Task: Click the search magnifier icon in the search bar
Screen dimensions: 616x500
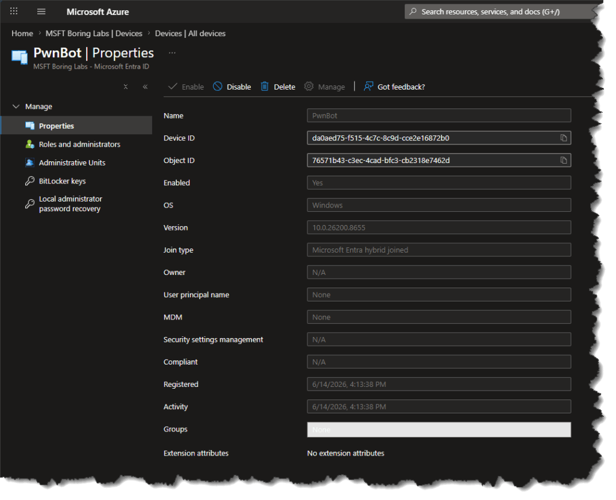Action: (x=413, y=11)
